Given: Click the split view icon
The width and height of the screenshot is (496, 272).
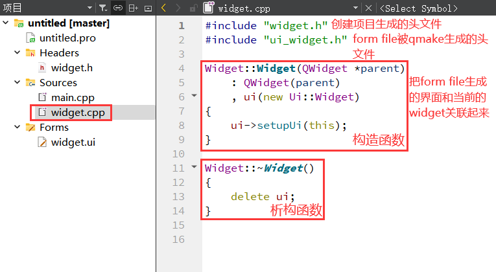Looking at the screenshot, I should 133,8.
